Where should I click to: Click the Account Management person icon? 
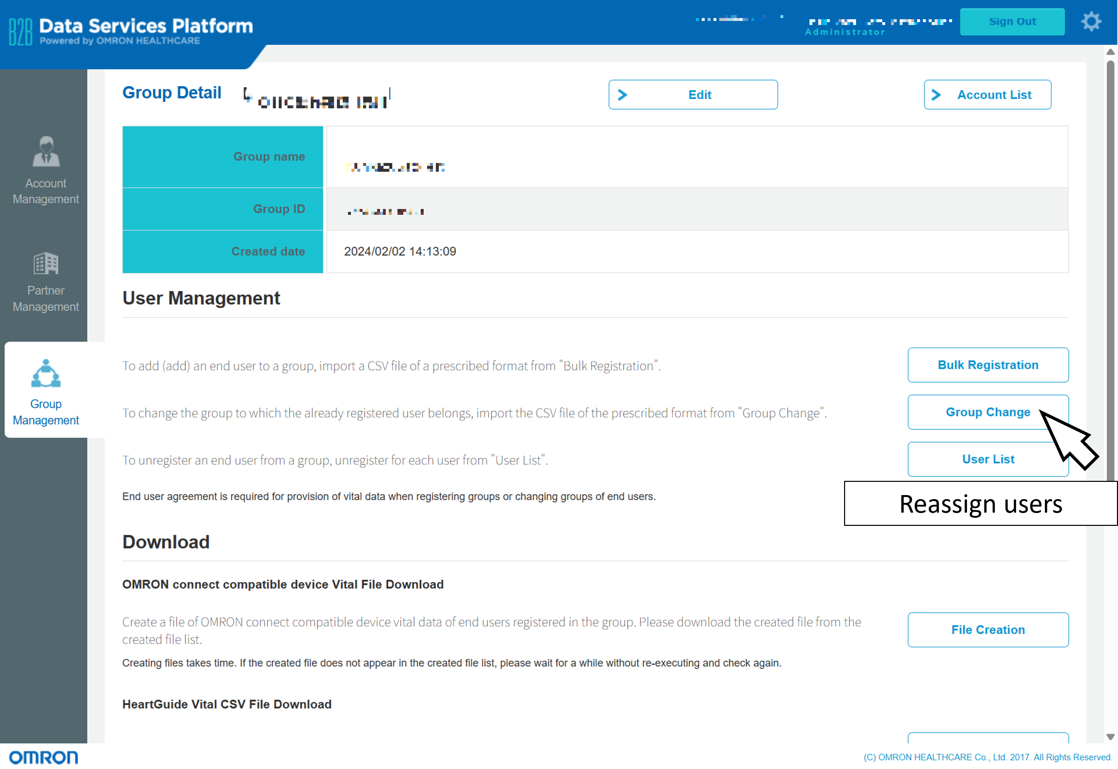coord(46,151)
